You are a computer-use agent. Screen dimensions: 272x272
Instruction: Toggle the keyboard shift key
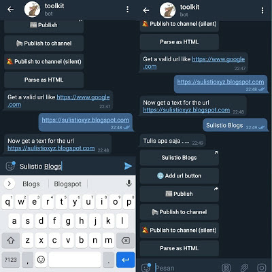pos(11,240)
